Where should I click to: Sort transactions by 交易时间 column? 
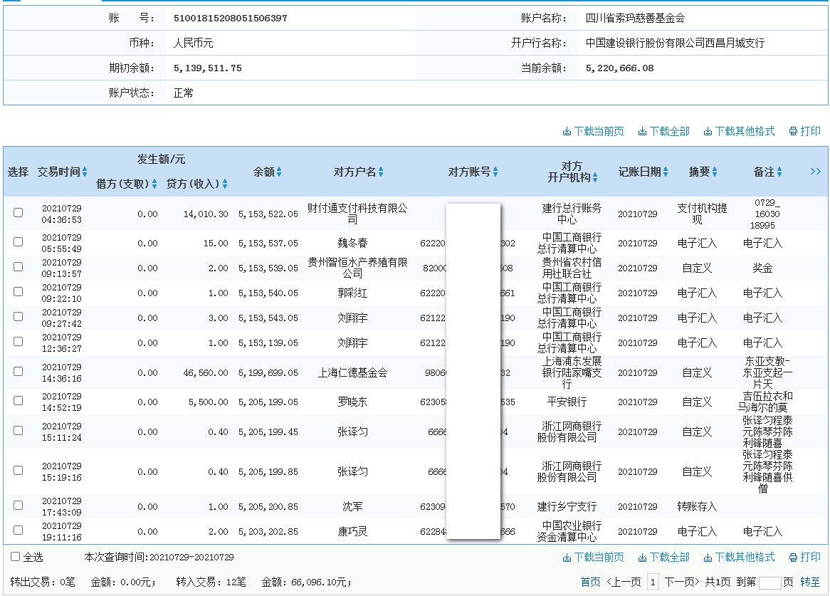pyautogui.click(x=85, y=171)
